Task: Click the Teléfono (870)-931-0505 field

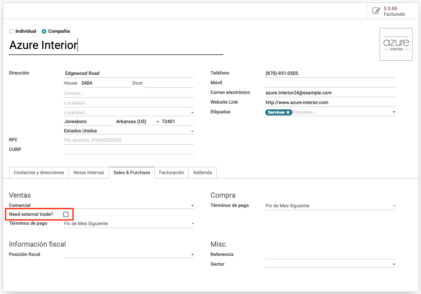Action: (330, 73)
